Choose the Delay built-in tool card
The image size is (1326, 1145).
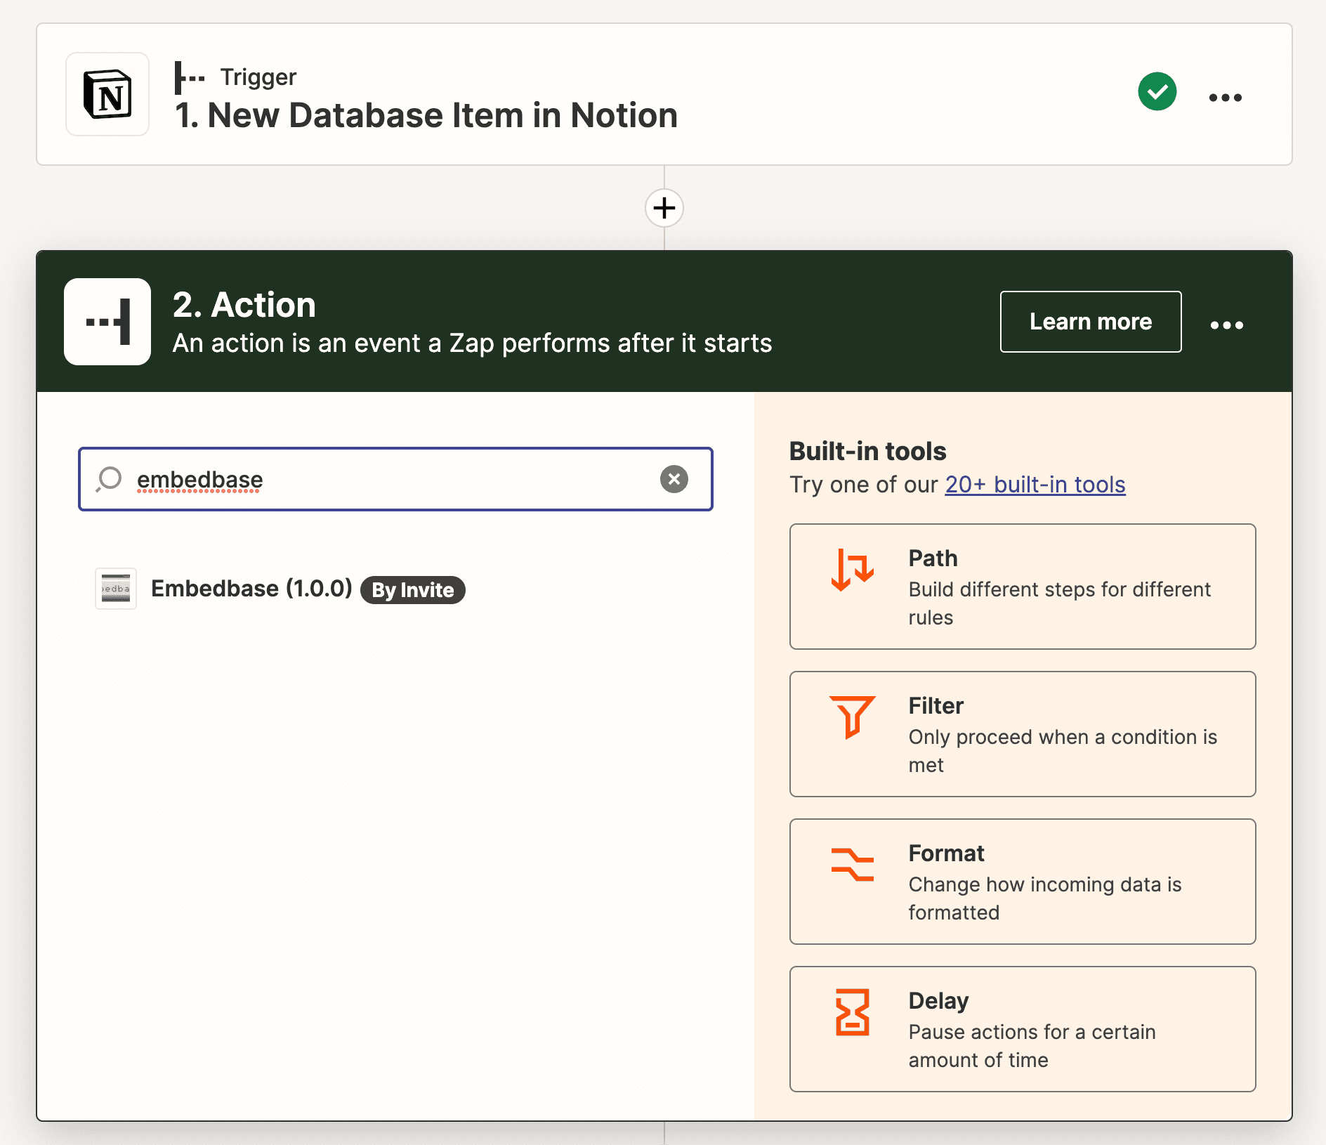[x=1023, y=1029]
